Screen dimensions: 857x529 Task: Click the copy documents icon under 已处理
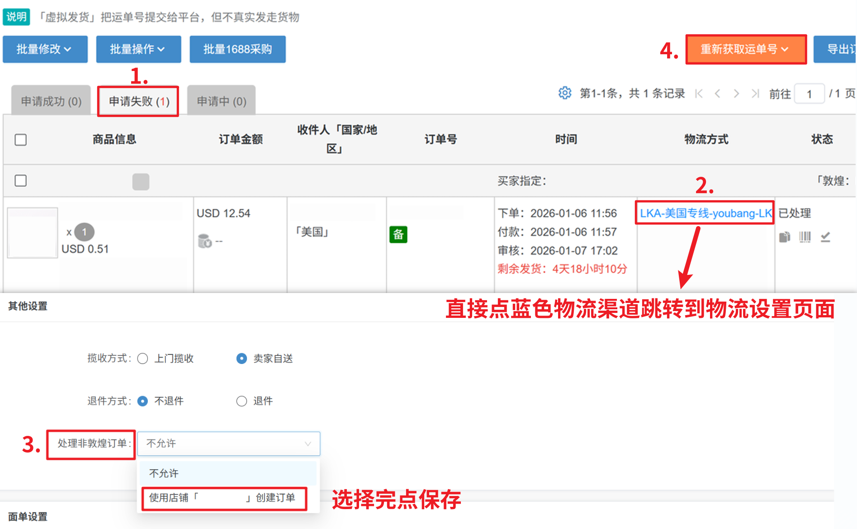[x=785, y=236]
